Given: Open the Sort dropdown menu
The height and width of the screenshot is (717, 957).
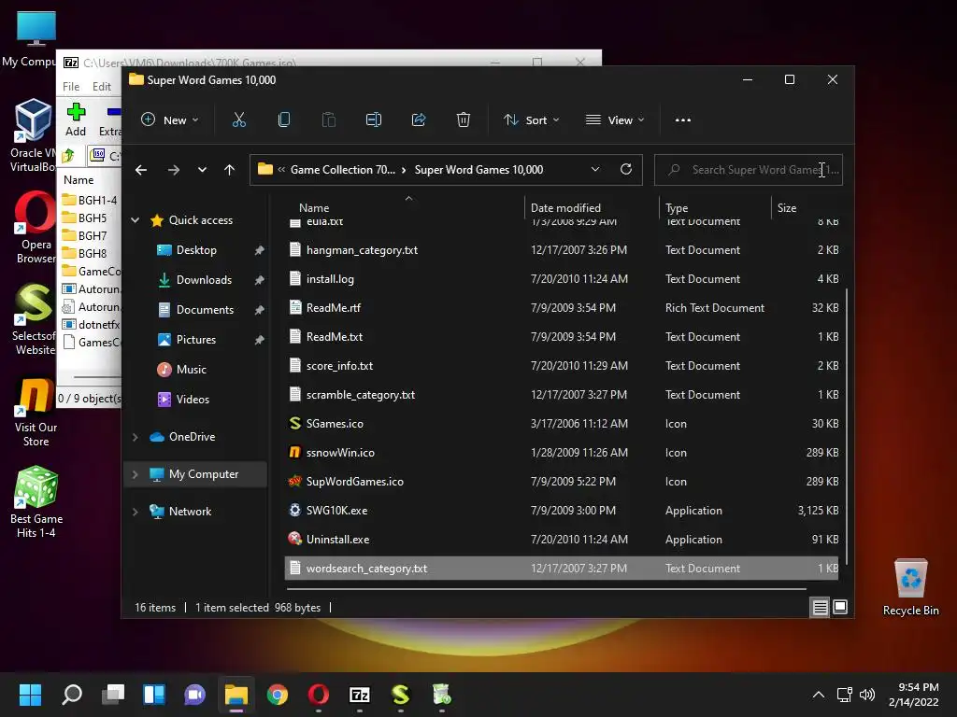Looking at the screenshot, I should coord(531,120).
